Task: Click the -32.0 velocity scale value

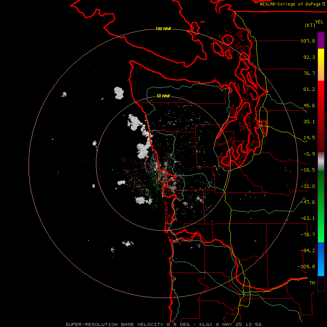Action: tap(308, 186)
